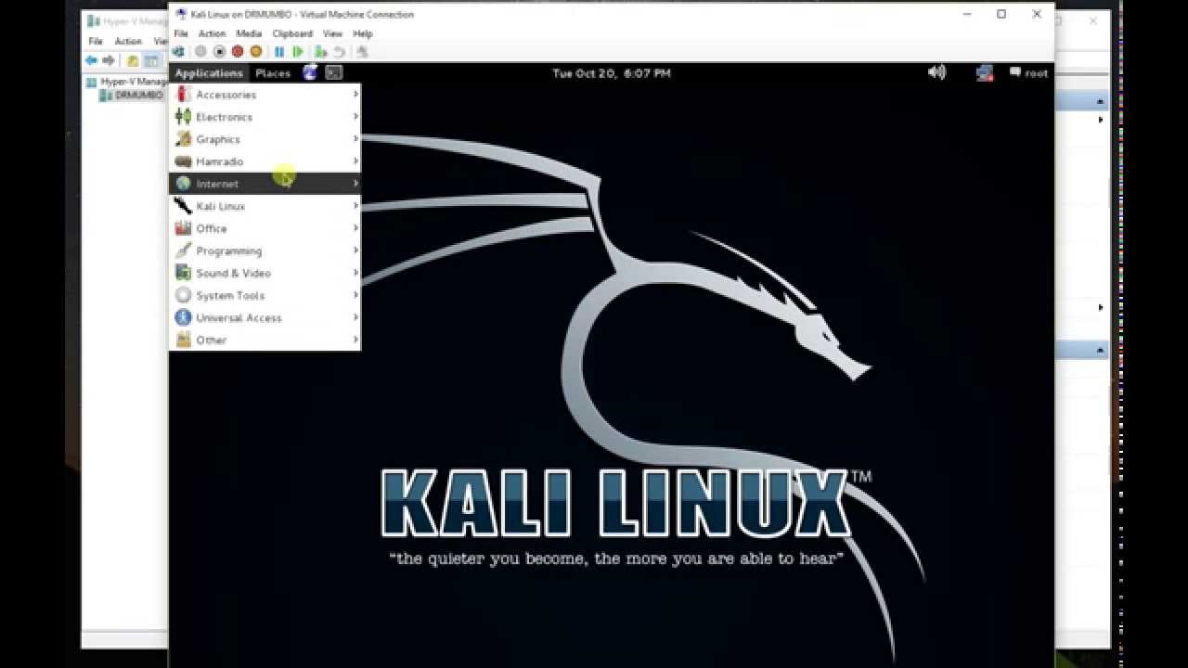
Task: Create a checkpoint with the toolbar icon
Action: (x=321, y=52)
